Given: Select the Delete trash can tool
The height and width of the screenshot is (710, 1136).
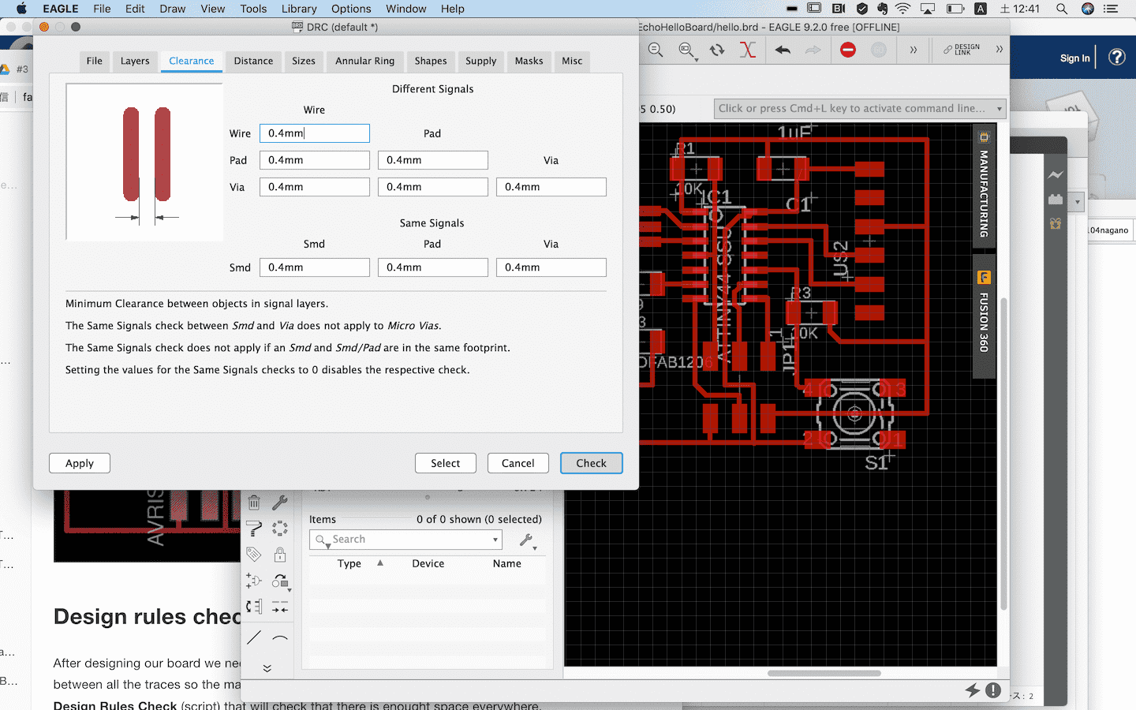Looking at the screenshot, I should click(x=254, y=503).
